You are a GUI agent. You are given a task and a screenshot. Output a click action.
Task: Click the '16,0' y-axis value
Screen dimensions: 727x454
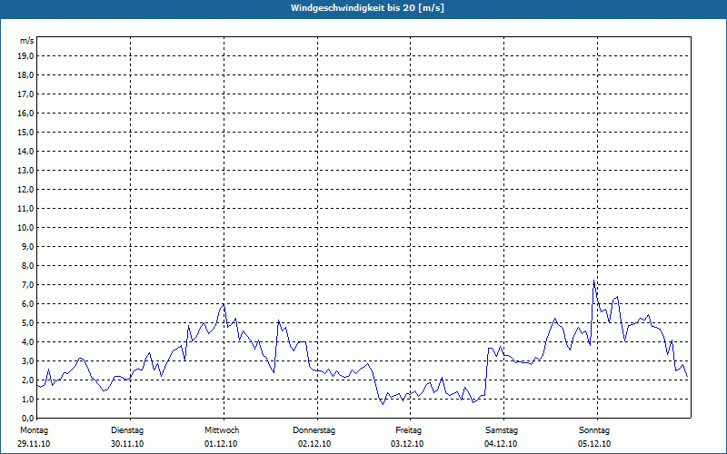point(25,113)
